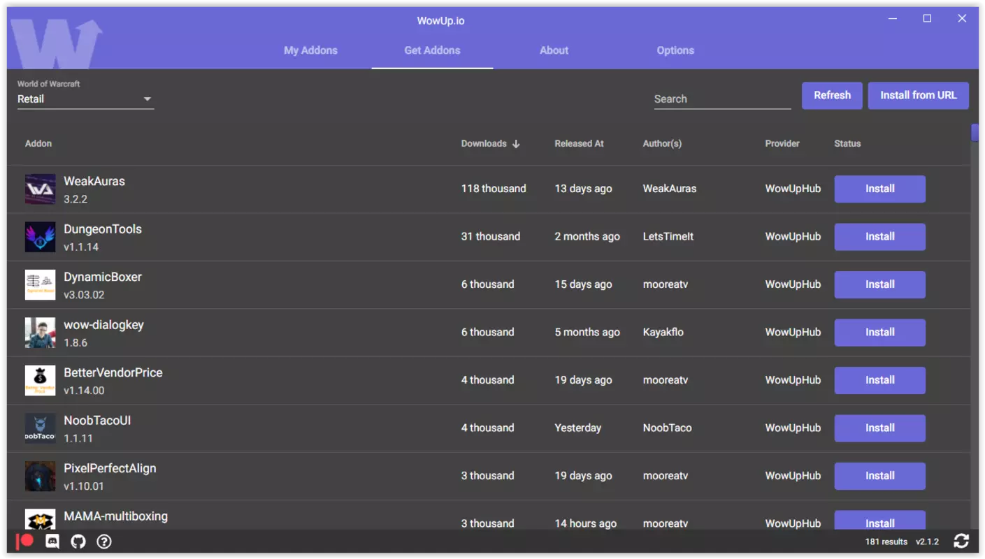Install the BetterVendorPrice addon
The image size is (985, 559).
tap(879, 380)
